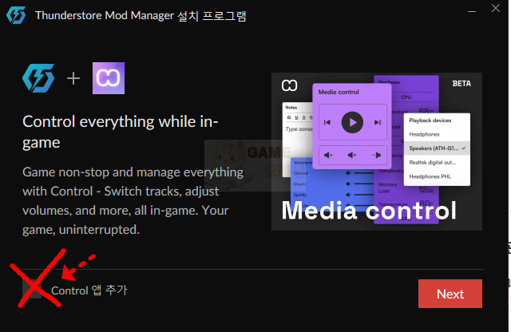Image resolution: width=511 pixels, height=332 pixels.
Task: Click the large blue Thunderstore lightning icon
Action: [x=38, y=78]
